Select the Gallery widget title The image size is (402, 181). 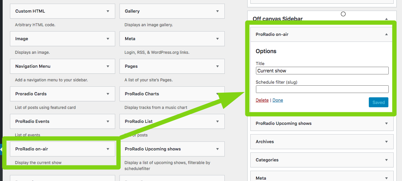(132, 11)
